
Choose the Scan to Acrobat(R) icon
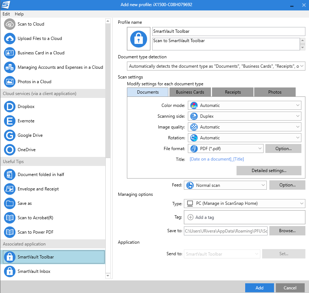(x=10, y=218)
